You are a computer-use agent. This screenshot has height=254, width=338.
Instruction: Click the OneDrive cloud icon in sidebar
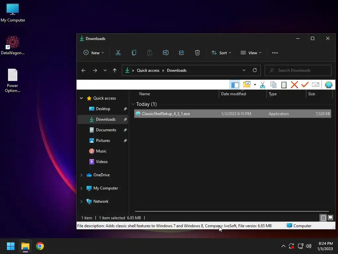(89, 175)
